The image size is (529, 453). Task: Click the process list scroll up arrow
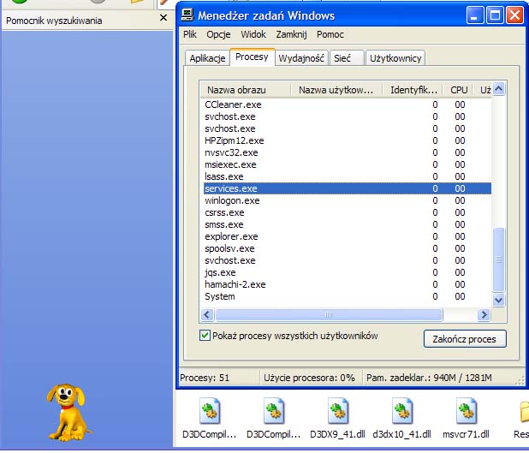click(499, 89)
